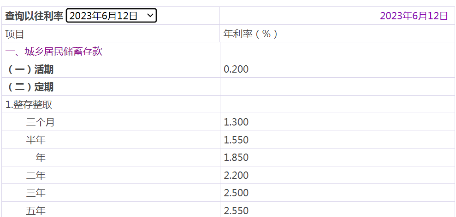Click the 年利率（%） column header

251,34
